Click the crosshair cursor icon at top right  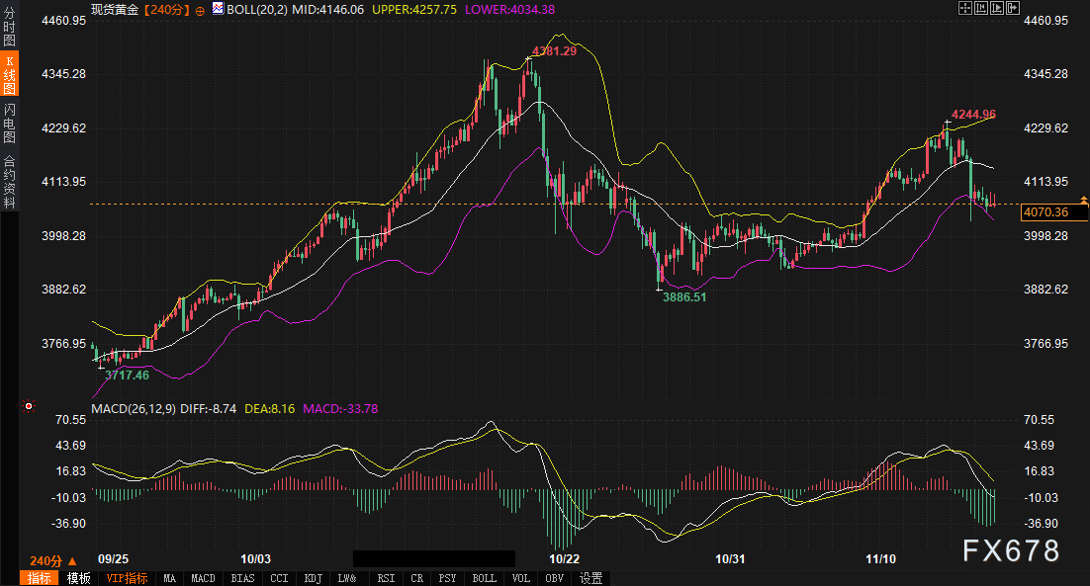(965, 8)
